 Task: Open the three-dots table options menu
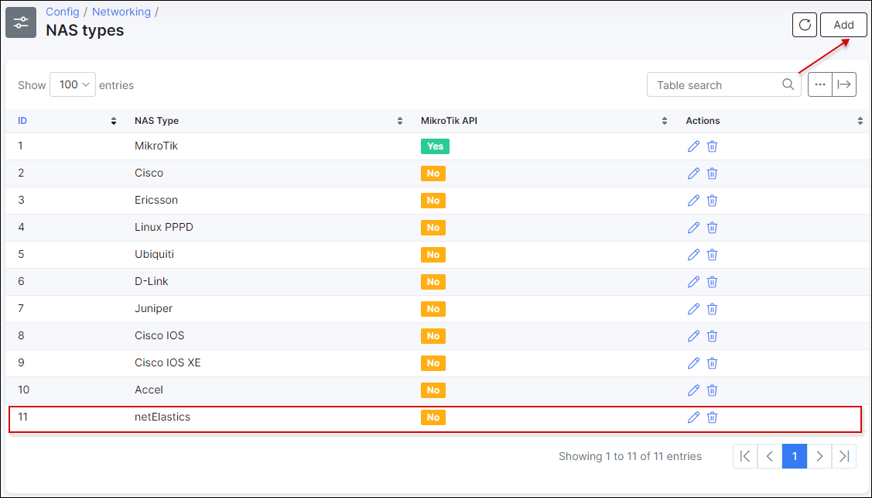pyautogui.click(x=819, y=84)
